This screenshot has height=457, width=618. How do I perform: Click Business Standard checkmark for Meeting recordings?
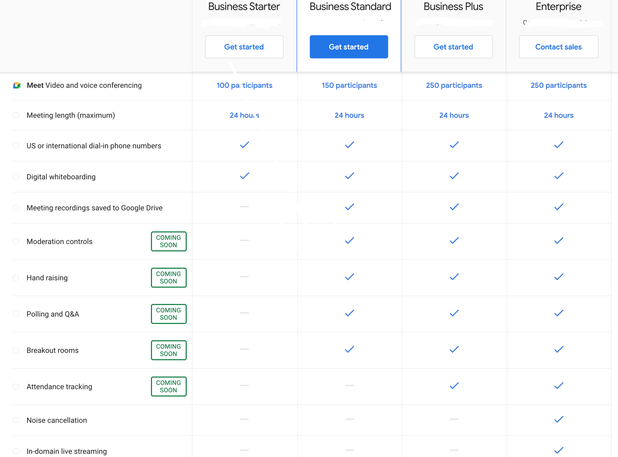click(x=349, y=207)
